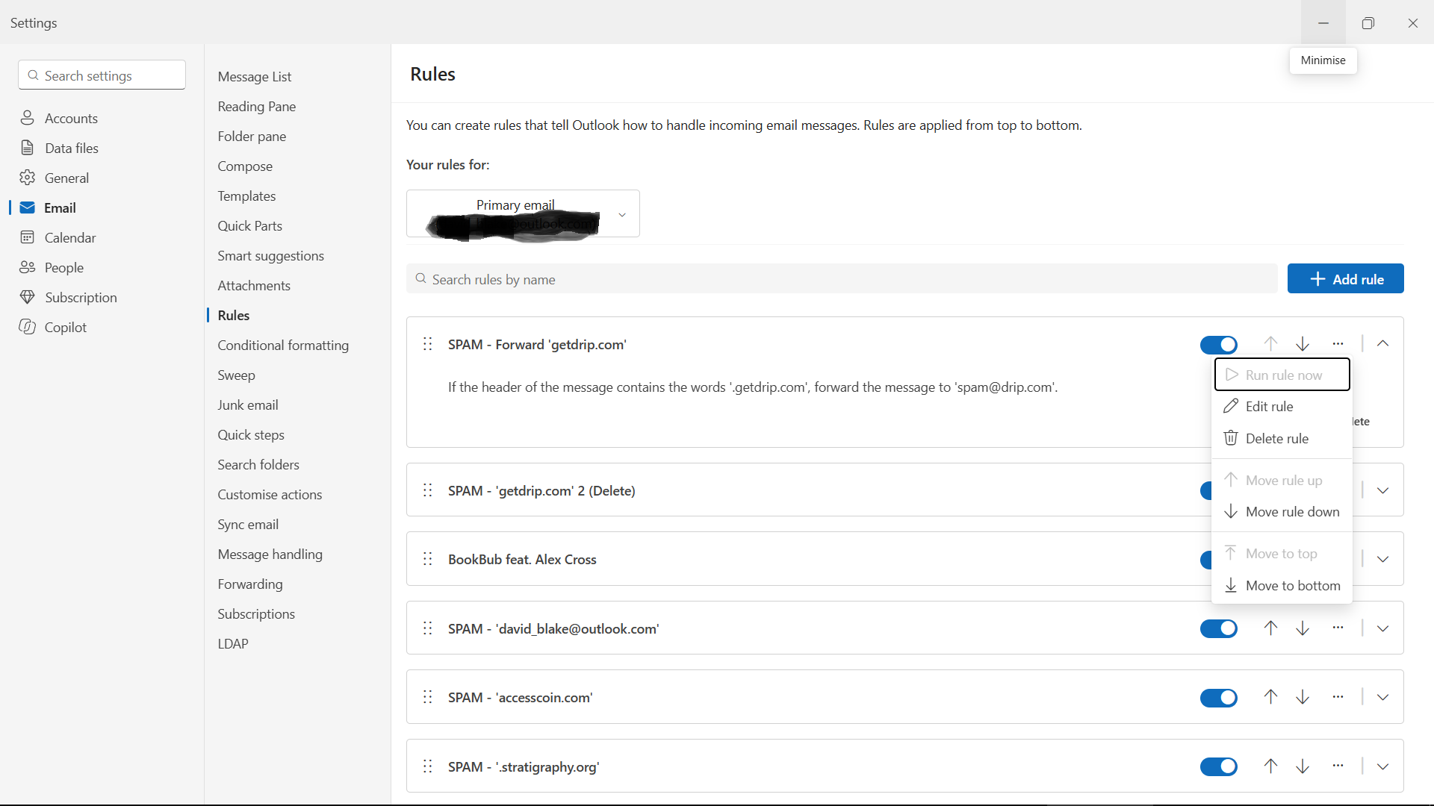
Task: Collapse the SPAM Forward 'getdrip.com' rule
Action: click(x=1382, y=344)
